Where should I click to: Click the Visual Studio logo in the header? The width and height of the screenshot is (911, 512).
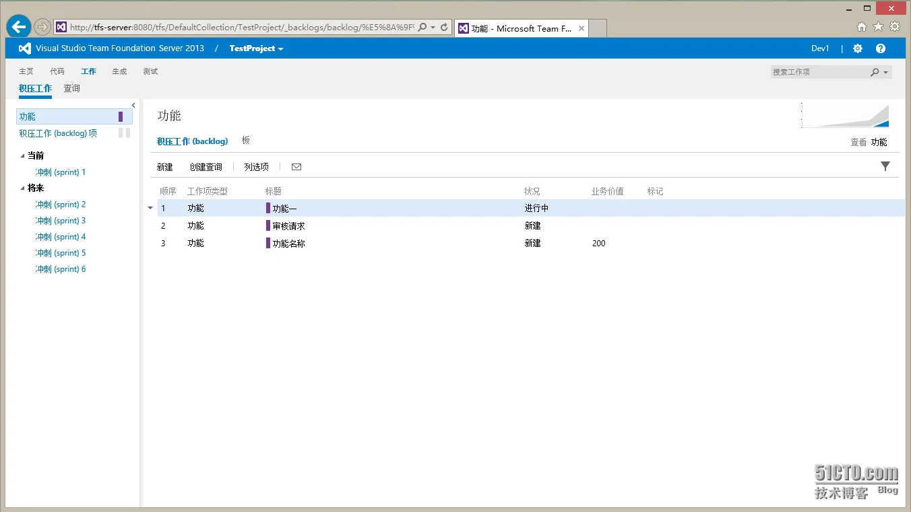[25, 48]
